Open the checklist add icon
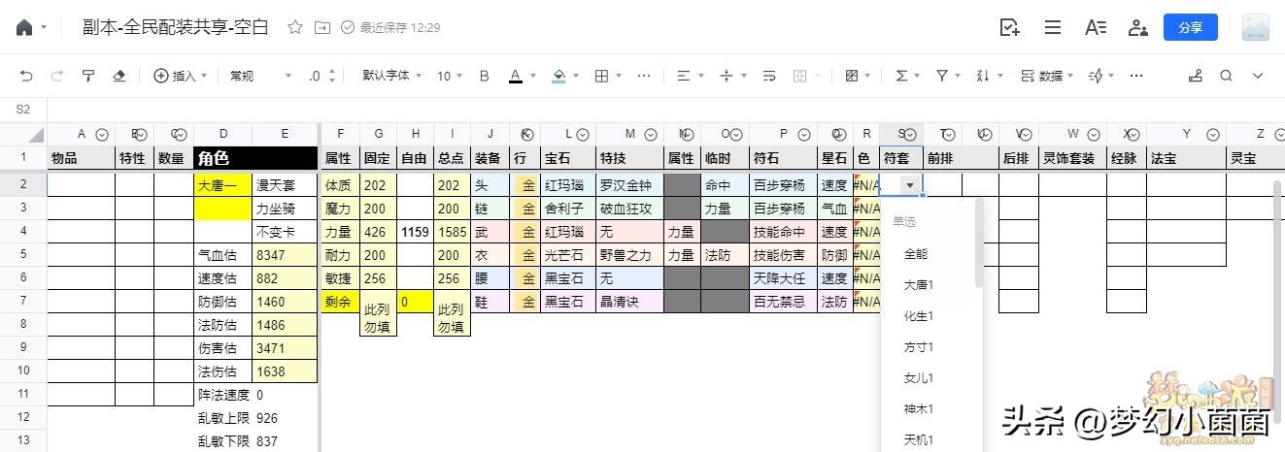 coord(1010,27)
